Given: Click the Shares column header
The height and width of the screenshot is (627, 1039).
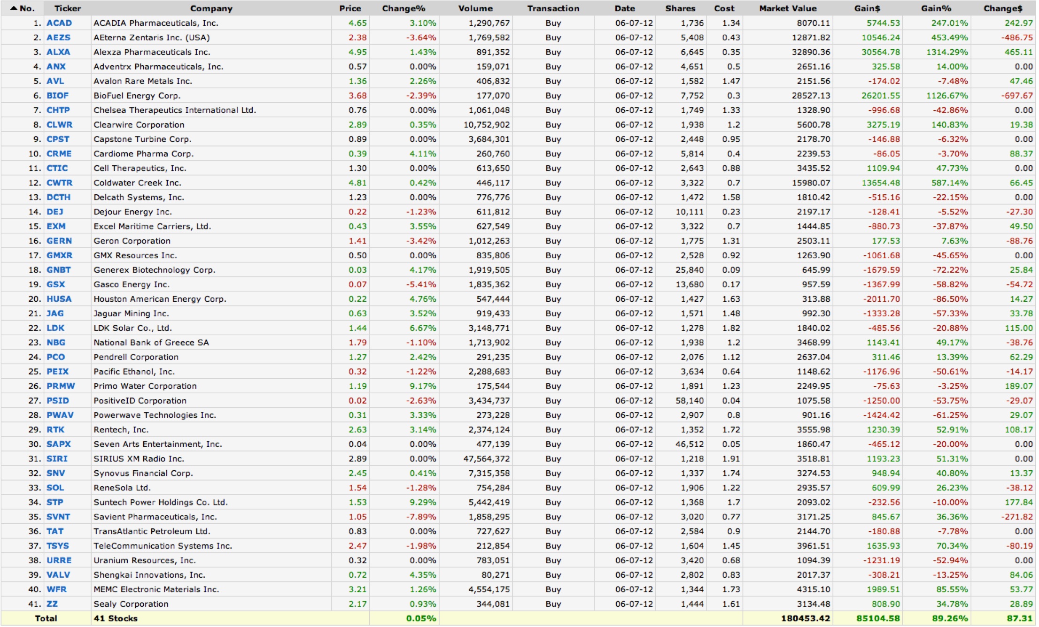Looking at the screenshot, I should point(680,8).
